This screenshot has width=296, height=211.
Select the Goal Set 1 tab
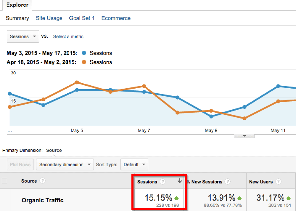(82, 18)
